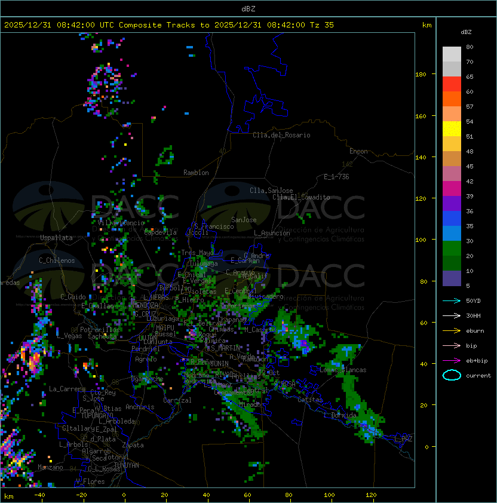Click the 'Capdevila' map label
497x503 pixels.
pyautogui.click(x=160, y=232)
